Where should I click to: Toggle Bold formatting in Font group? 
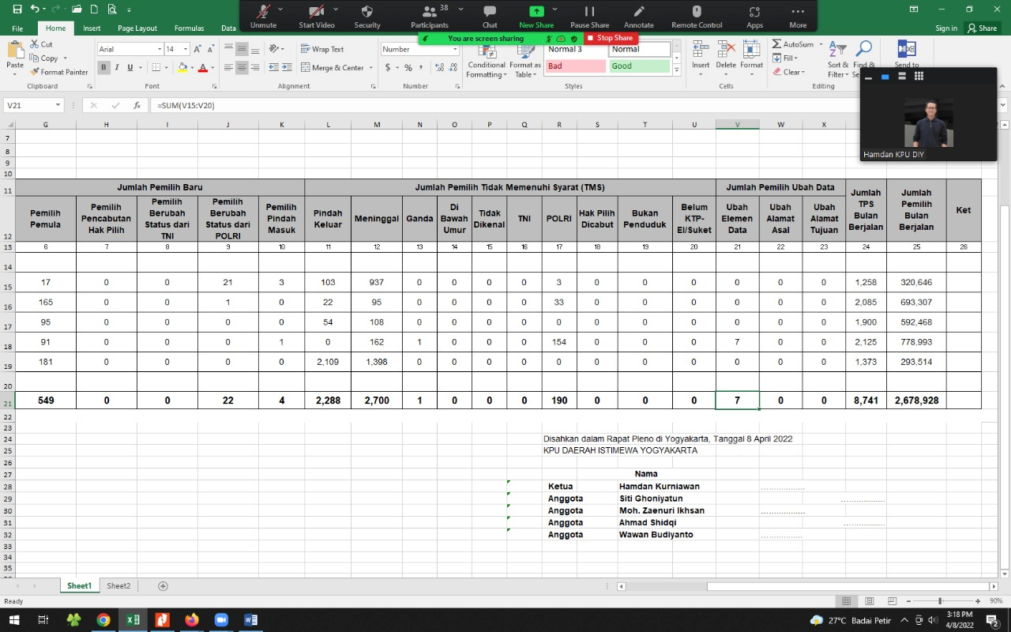click(x=103, y=68)
